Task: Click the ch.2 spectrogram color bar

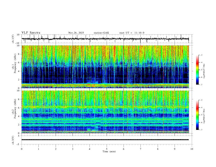Action: coord(197,115)
